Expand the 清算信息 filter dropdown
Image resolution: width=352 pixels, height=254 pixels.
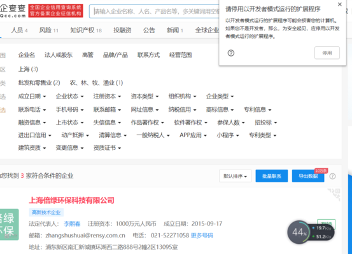(x=113, y=135)
